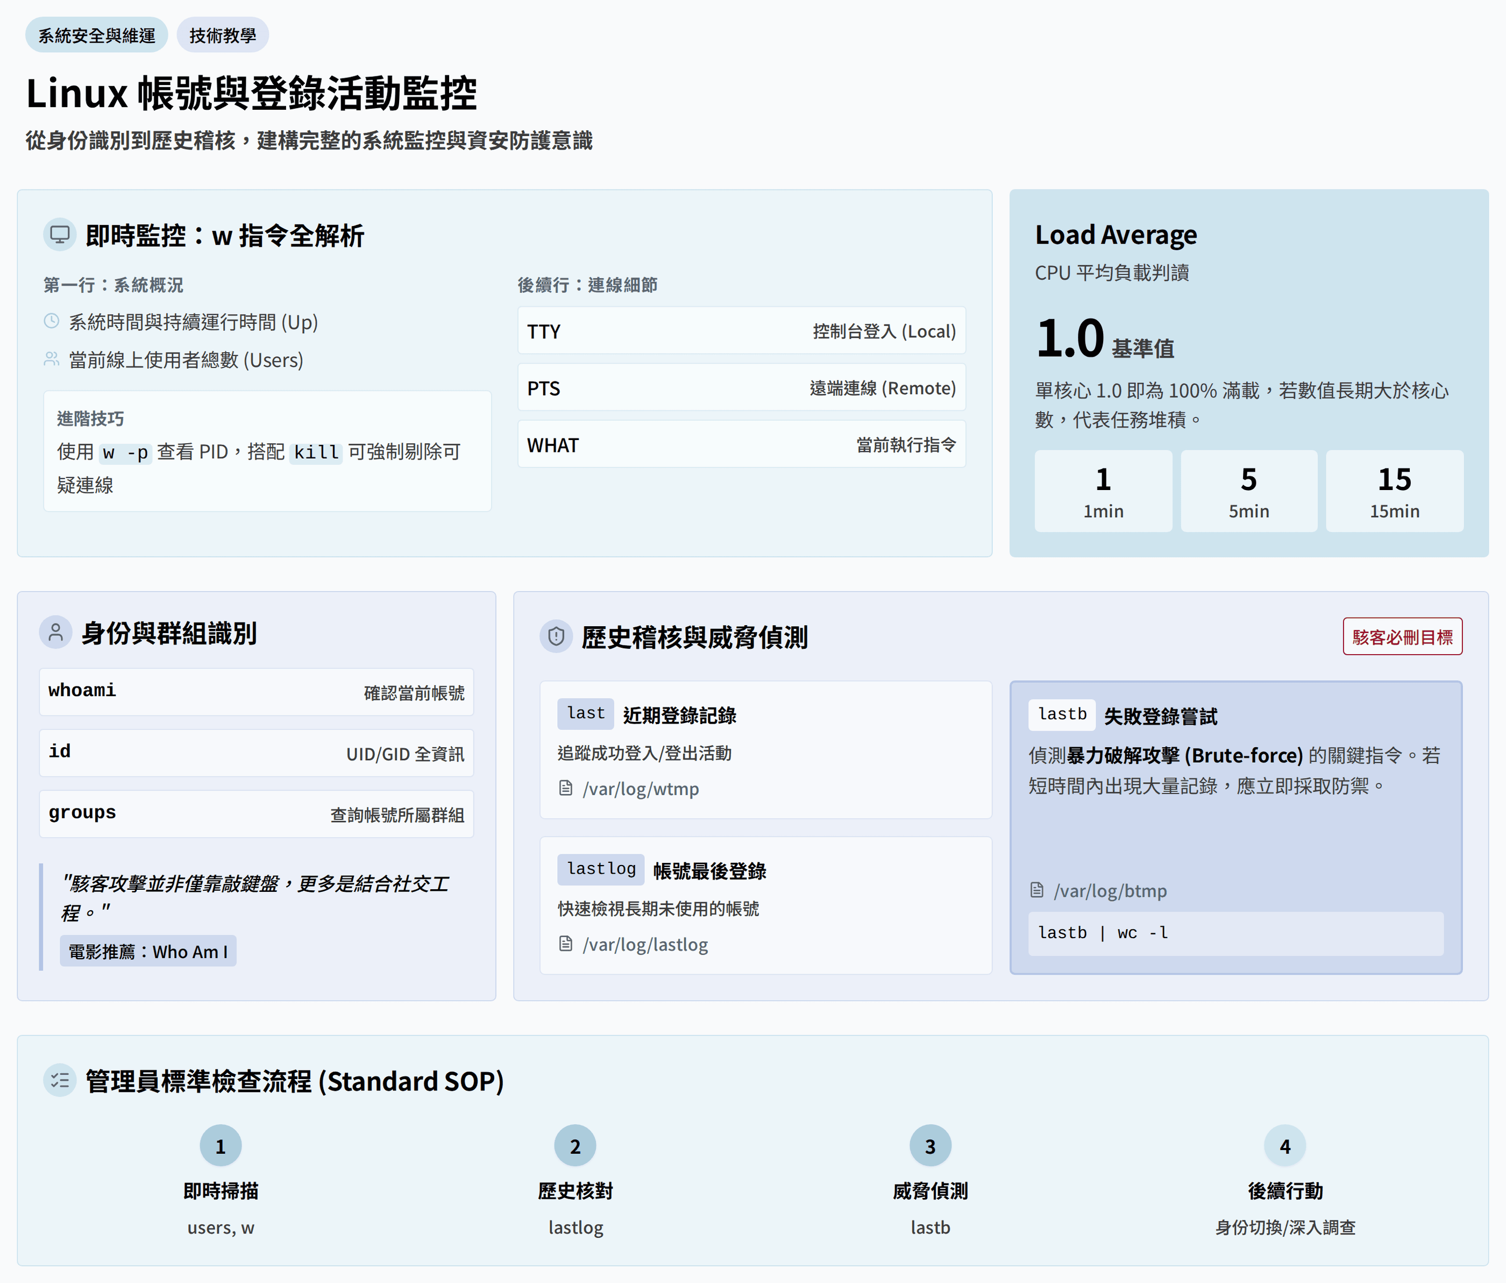Screen dimensions: 1506x1283
Task: Click the 電影推薦：Who Am I label
Action: pyautogui.click(x=148, y=951)
